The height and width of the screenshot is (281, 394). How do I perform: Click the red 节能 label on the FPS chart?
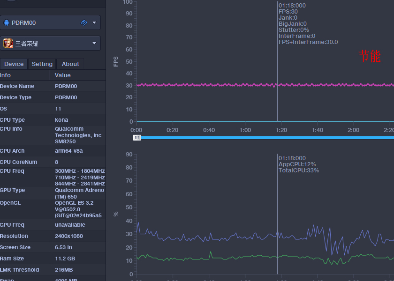pyautogui.click(x=370, y=57)
